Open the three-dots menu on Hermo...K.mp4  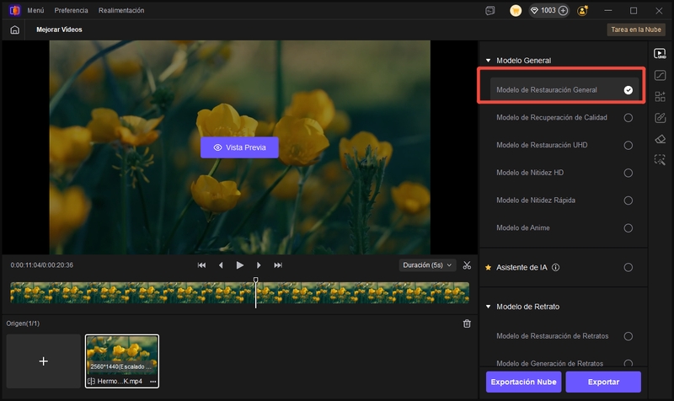click(x=153, y=382)
